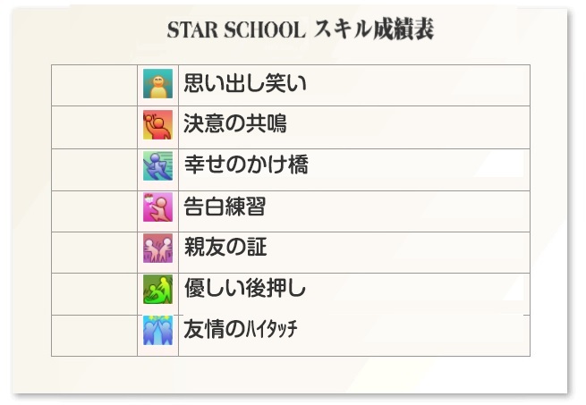Click empty grade cell beside 思い出し笑い
The image size is (586, 405).
tap(95, 86)
